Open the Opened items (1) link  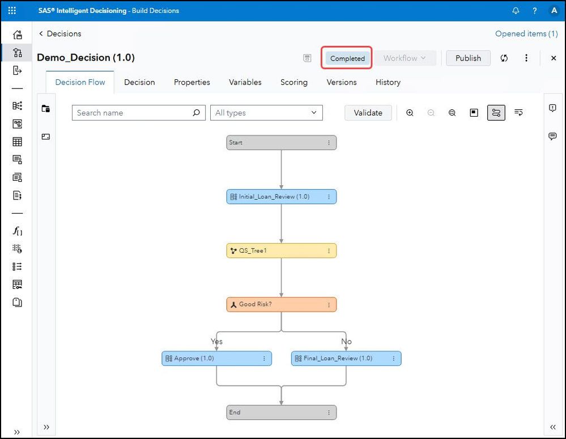tap(526, 33)
